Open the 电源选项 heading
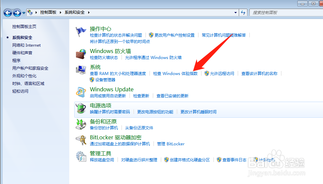Image resolution: width=323 pixels, height=184 pixels. [x=101, y=106]
